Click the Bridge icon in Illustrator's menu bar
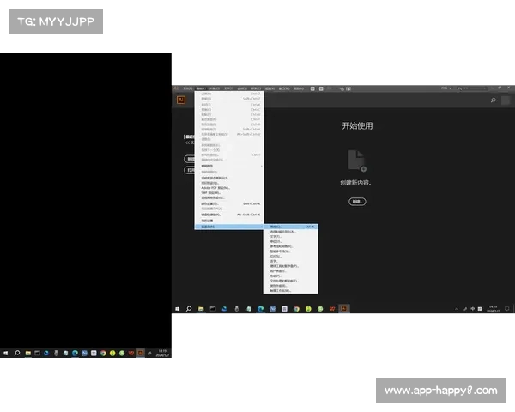515x412 pixels. [312, 88]
